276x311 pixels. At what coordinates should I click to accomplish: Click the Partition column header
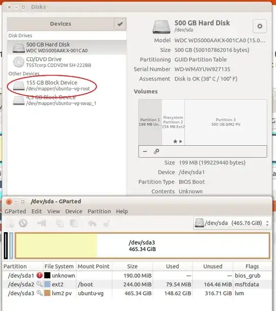23,266
